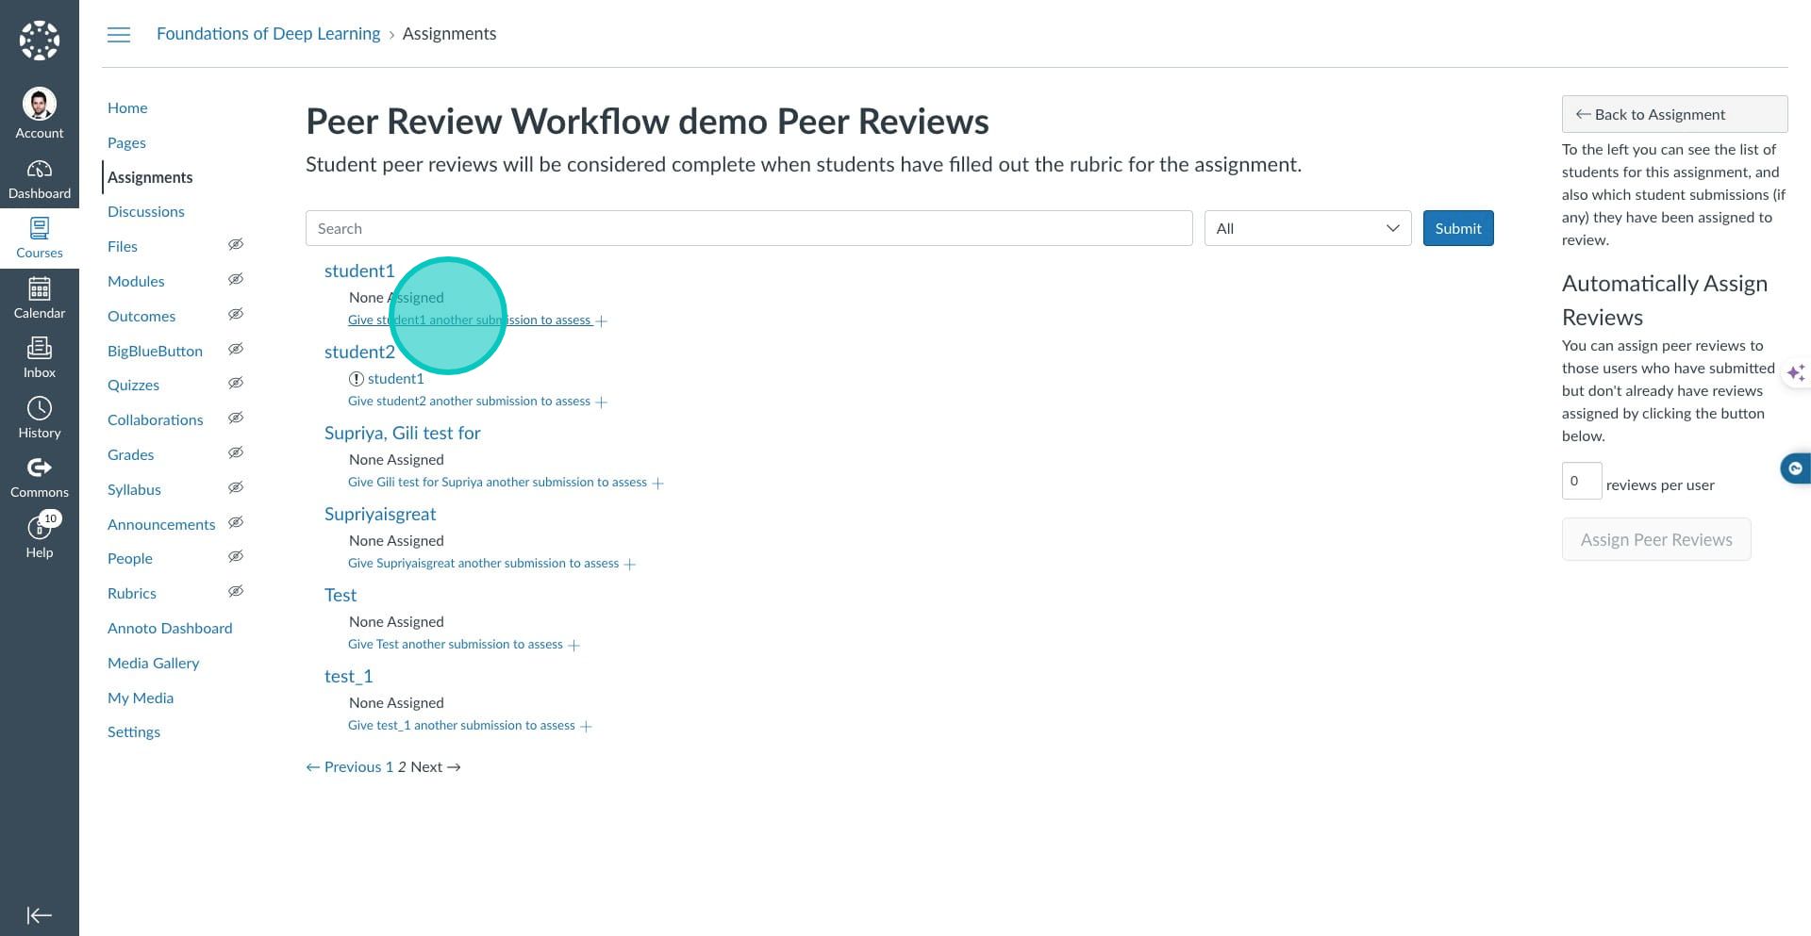Click the blue Submit button
The height and width of the screenshot is (936, 1811).
(x=1458, y=228)
